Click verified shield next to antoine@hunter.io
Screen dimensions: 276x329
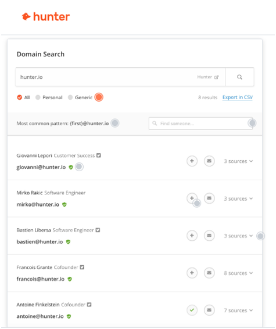(x=69, y=316)
